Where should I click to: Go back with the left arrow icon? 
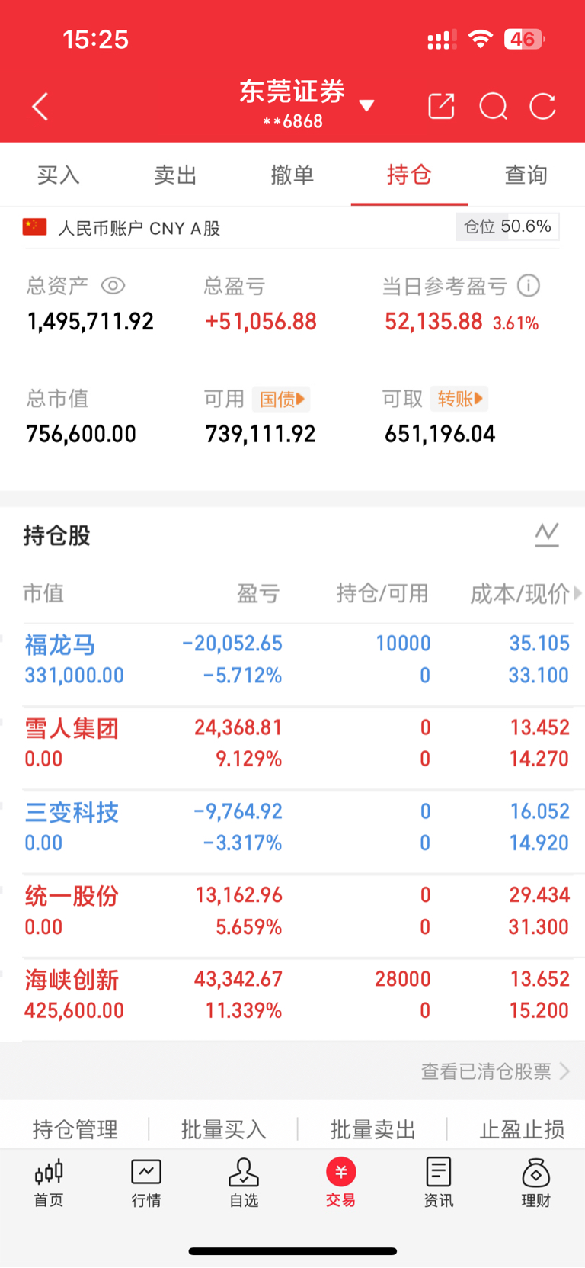tap(40, 107)
